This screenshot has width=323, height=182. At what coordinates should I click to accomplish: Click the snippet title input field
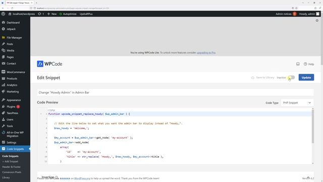175,93
